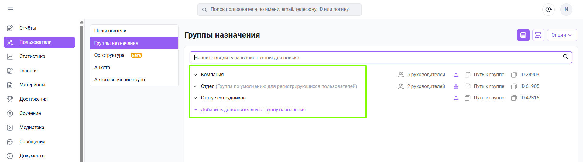This screenshot has height=162, width=583.
Task: Click the group name search field
Action: click(x=381, y=57)
